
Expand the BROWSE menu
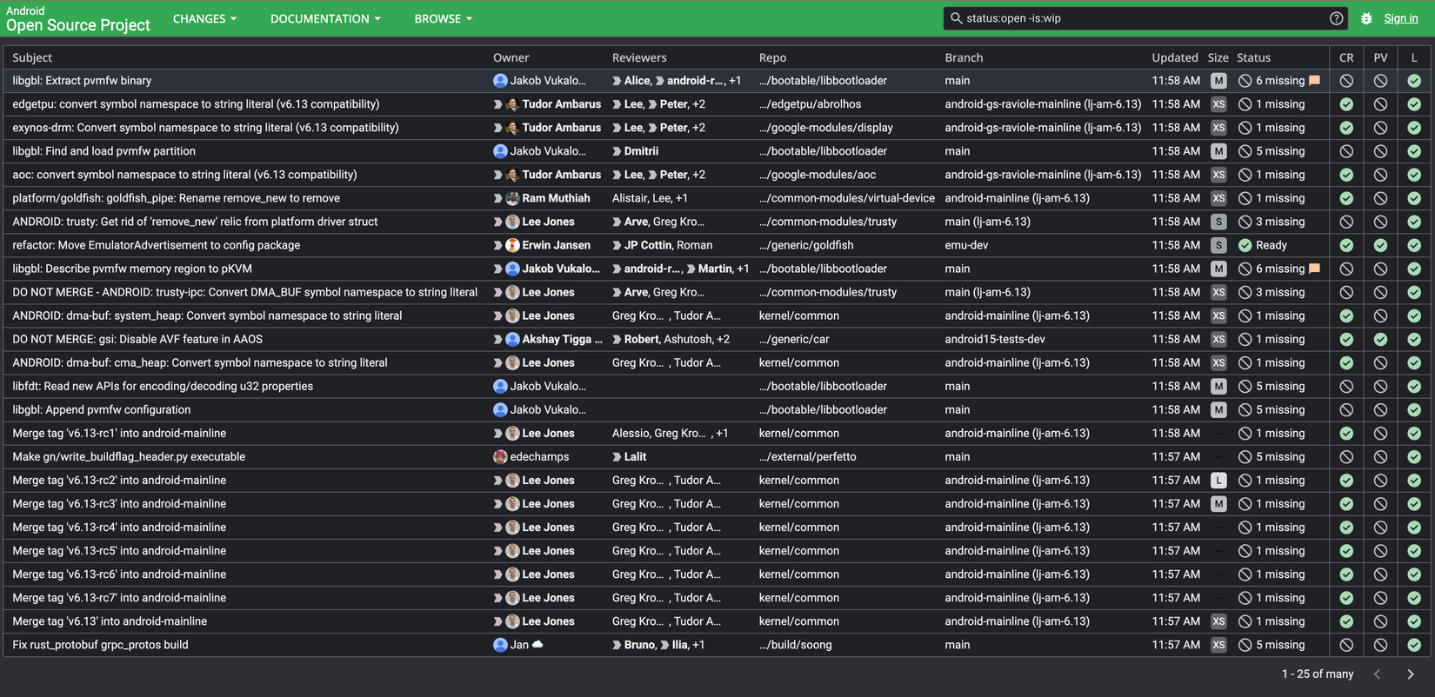443,18
